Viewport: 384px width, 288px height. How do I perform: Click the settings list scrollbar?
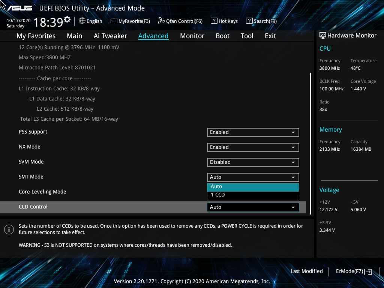(x=310, y=144)
